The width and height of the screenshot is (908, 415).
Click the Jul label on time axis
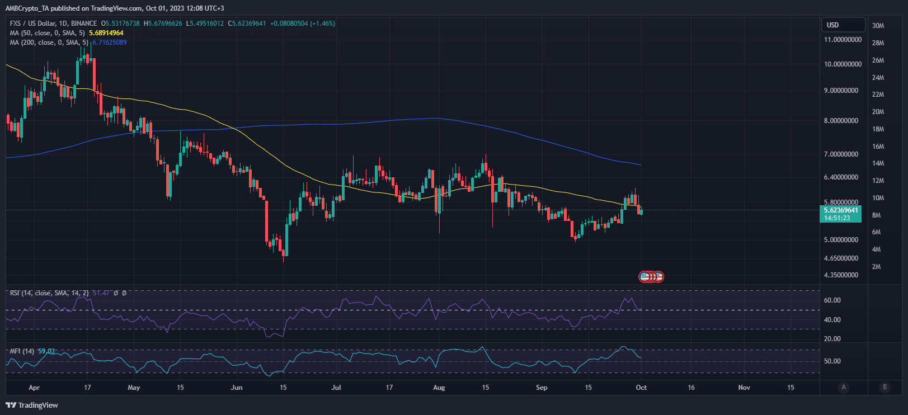tap(336, 388)
